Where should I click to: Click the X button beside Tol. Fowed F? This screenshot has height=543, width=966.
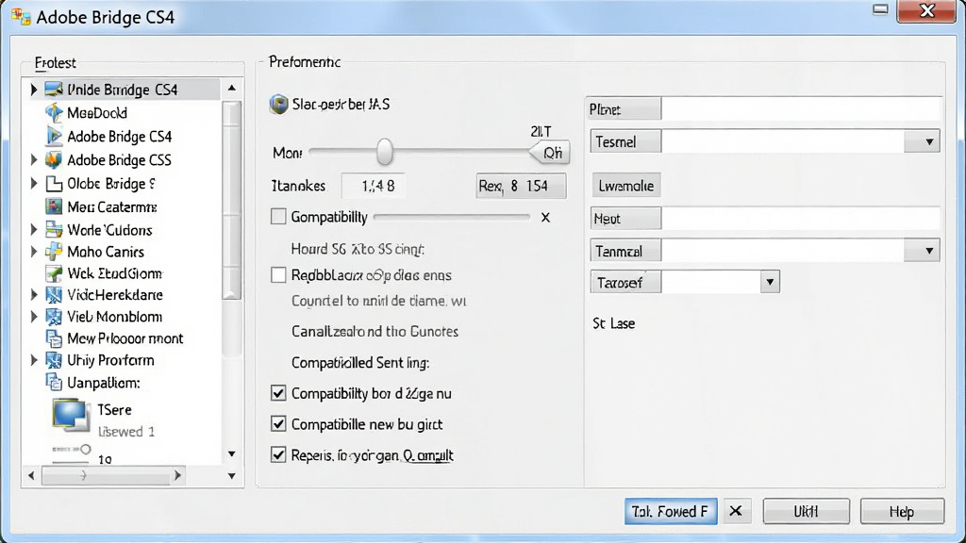(x=736, y=511)
